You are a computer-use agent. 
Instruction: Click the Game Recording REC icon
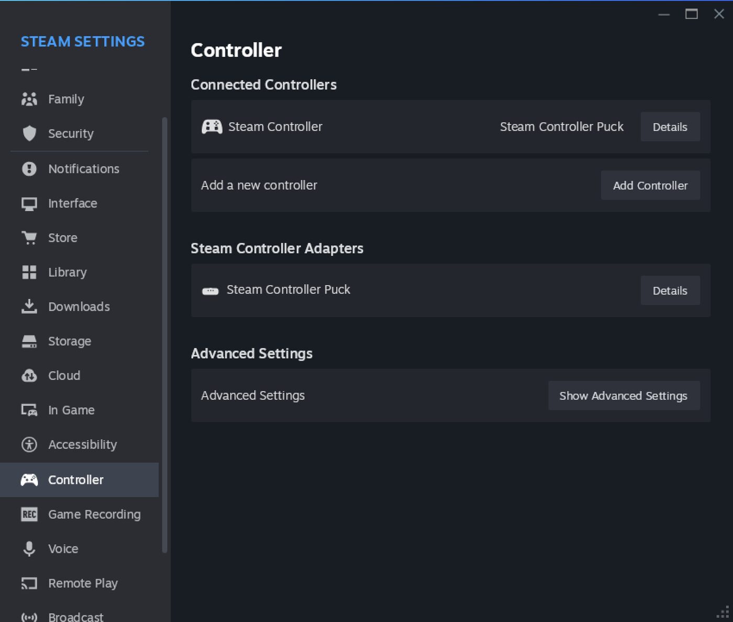(29, 514)
